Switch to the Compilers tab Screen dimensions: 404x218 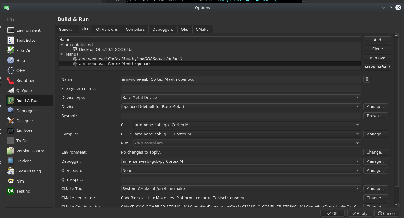point(135,29)
